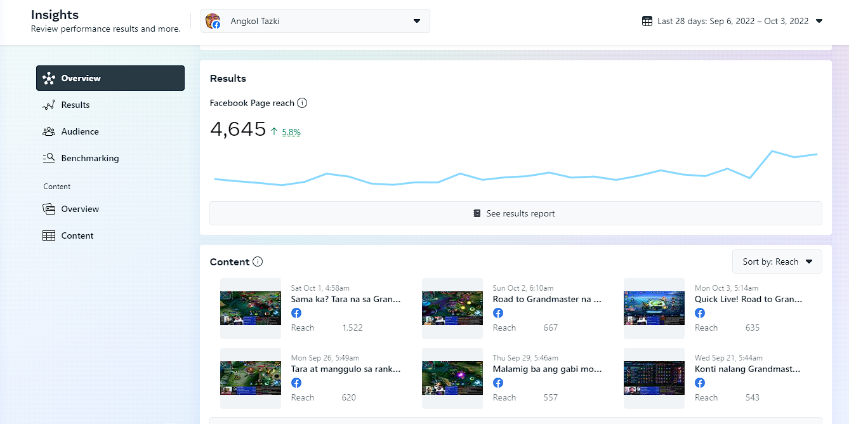Open the Sat Oct 1 post thumbnail

(251, 308)
